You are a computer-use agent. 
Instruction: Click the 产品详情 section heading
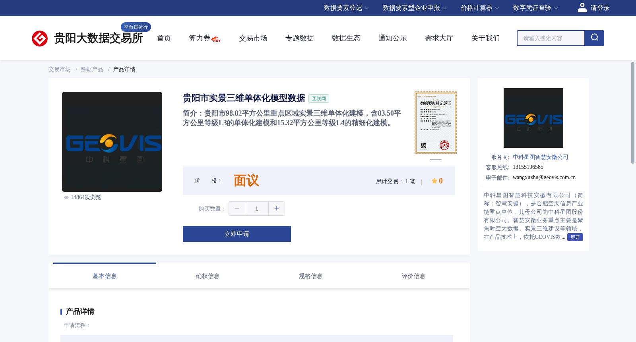click(x=80, y=311)
